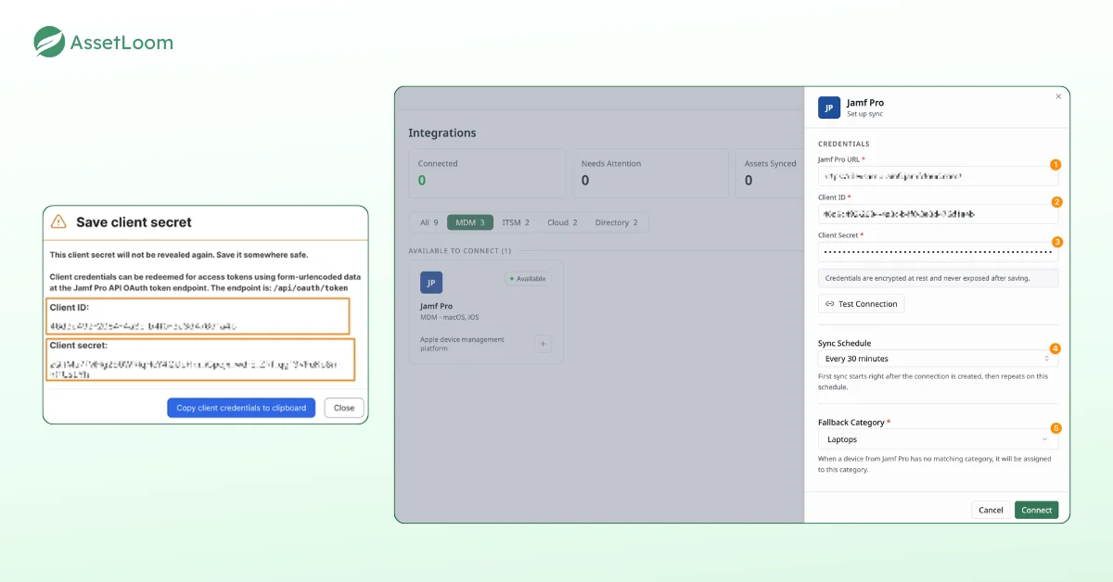The height and width of the screenshot is (582, 1113).
Task: Click the Test Connection button
Action: [x=861, y=304]
